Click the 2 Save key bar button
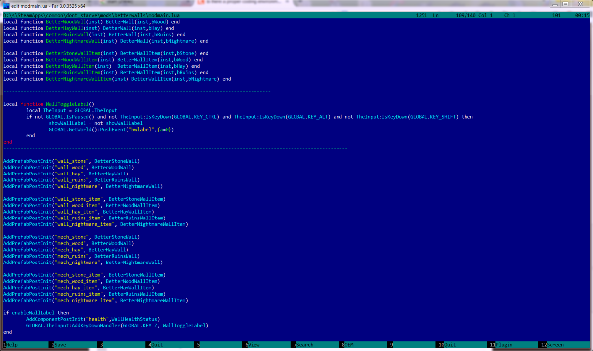 pyautogui.click(x=60, y=345)
